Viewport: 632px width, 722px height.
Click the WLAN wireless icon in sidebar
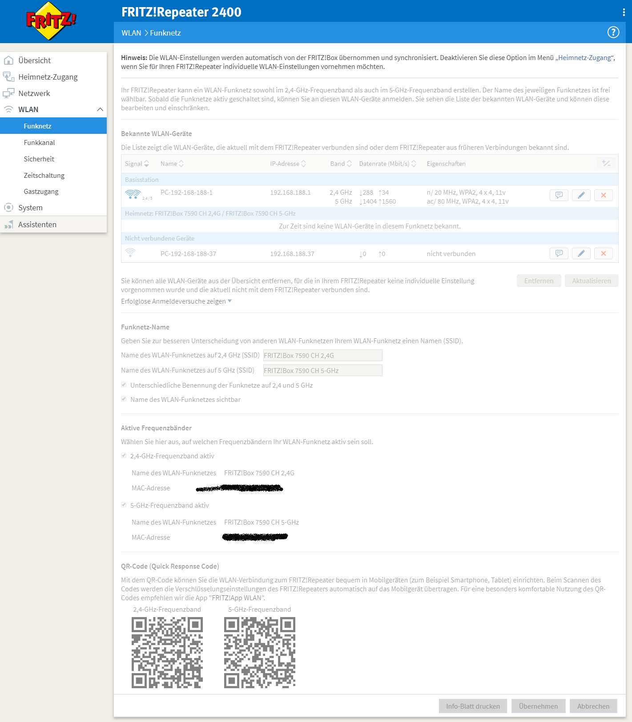pos(8,109)
